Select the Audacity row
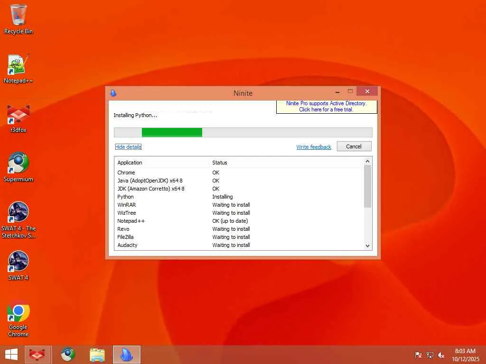Viewport: 486px width, 364px height. [x=239, y=245]
